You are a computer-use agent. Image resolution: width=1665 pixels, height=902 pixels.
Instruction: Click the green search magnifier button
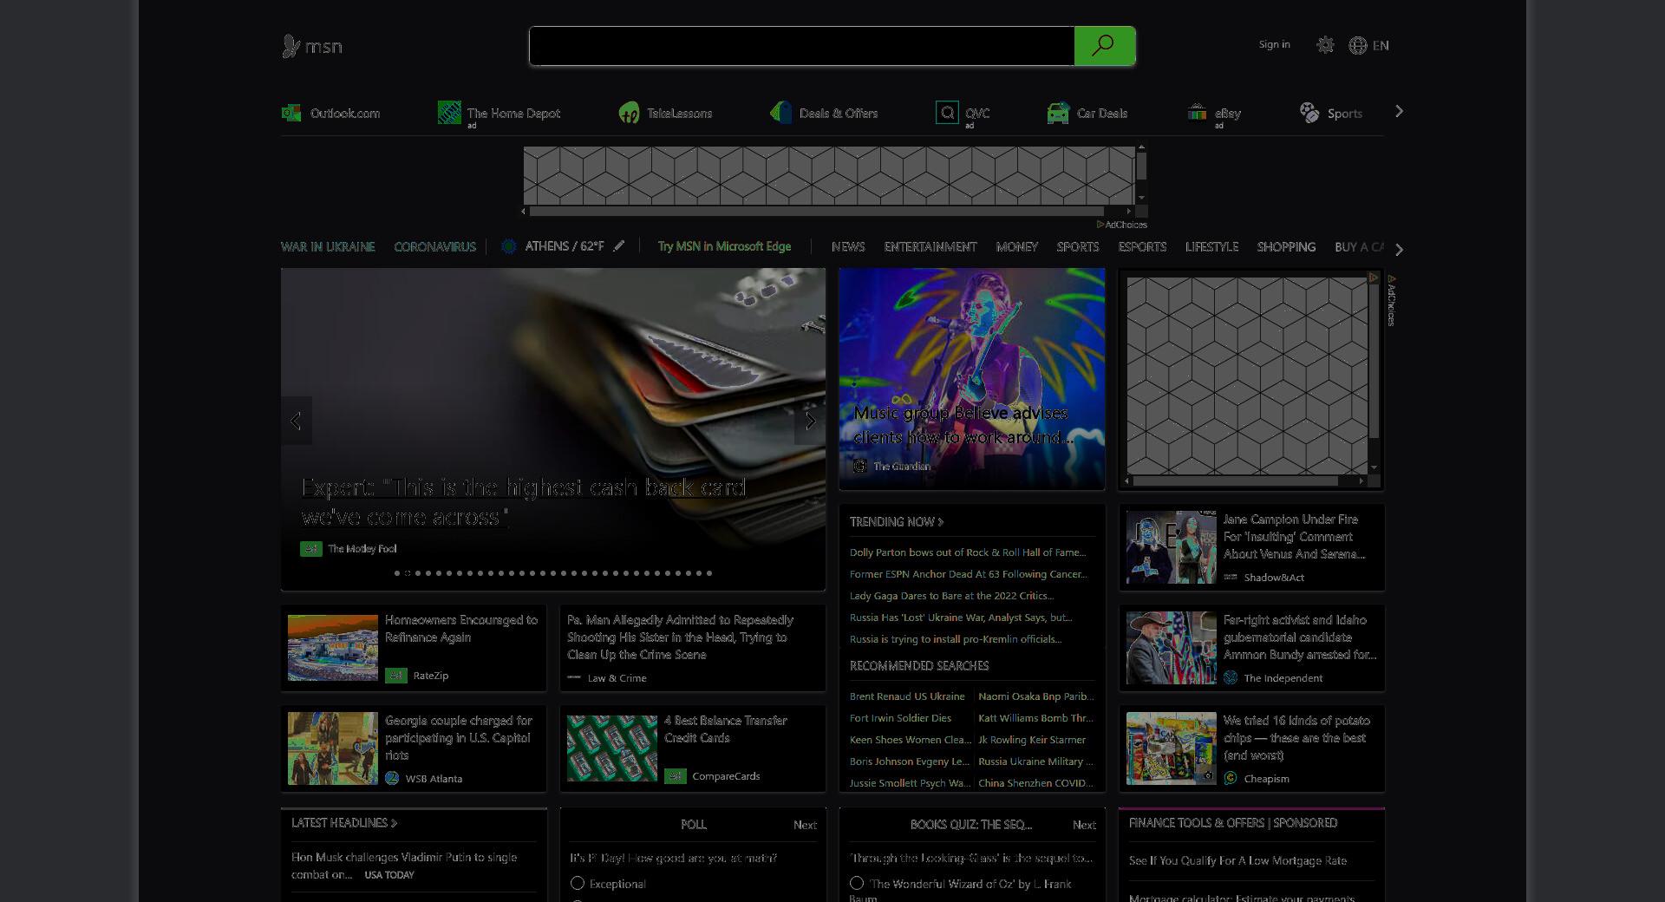1104,46
